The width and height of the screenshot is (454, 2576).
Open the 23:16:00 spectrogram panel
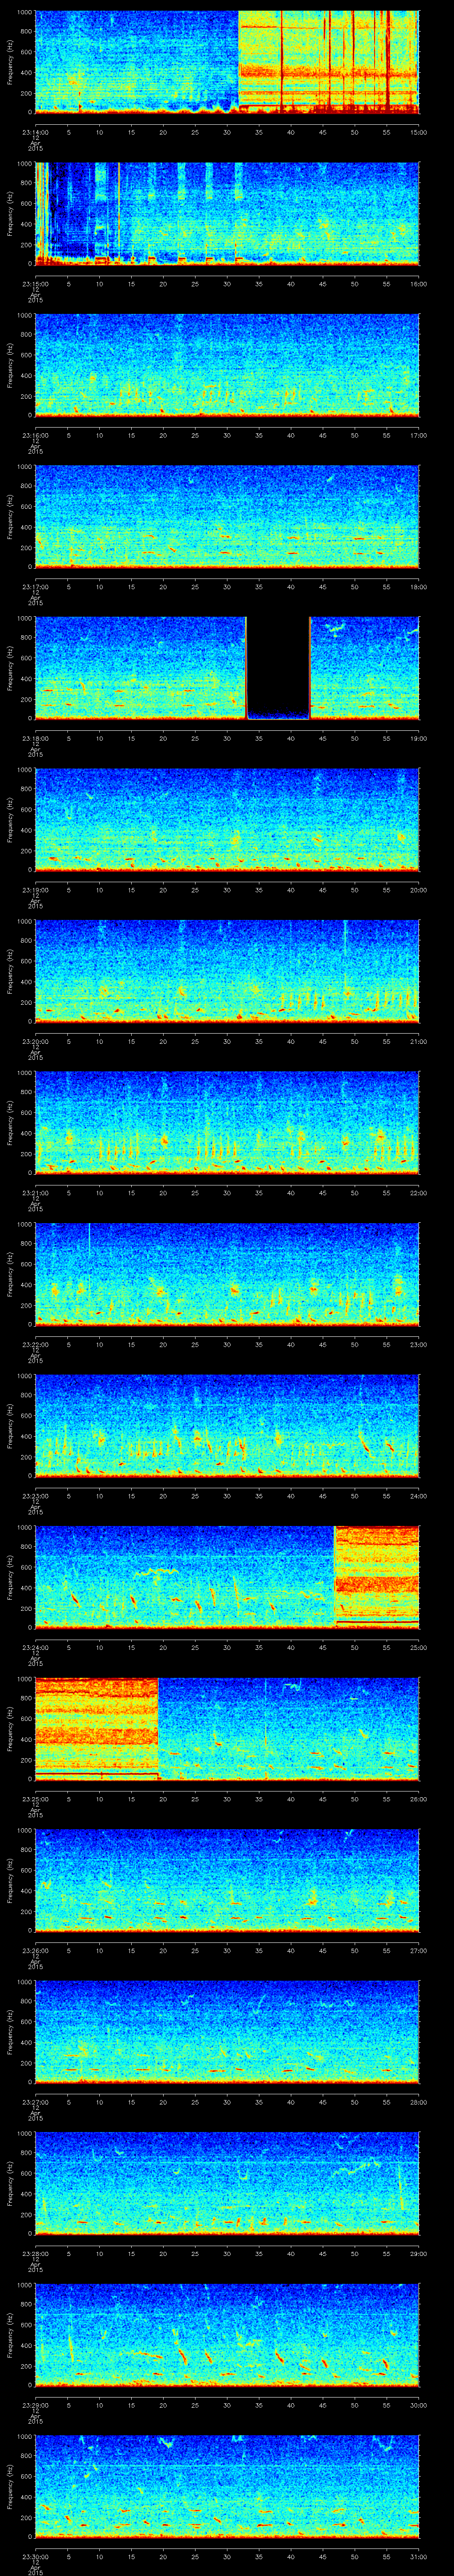coord(227,364)
